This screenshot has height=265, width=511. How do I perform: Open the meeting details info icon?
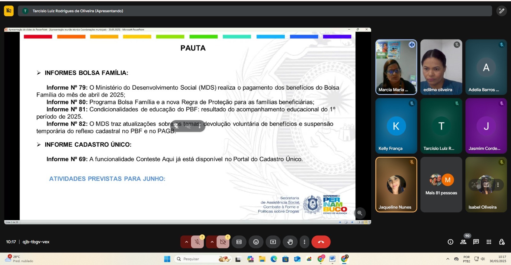450,242
